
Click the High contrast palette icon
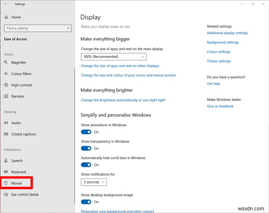tap(6, 85)
